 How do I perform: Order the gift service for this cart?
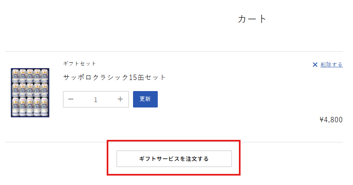click(174, 159)
